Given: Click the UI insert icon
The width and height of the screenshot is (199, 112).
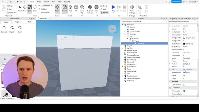Looking at the screenshot, I should tap(76, 8).
